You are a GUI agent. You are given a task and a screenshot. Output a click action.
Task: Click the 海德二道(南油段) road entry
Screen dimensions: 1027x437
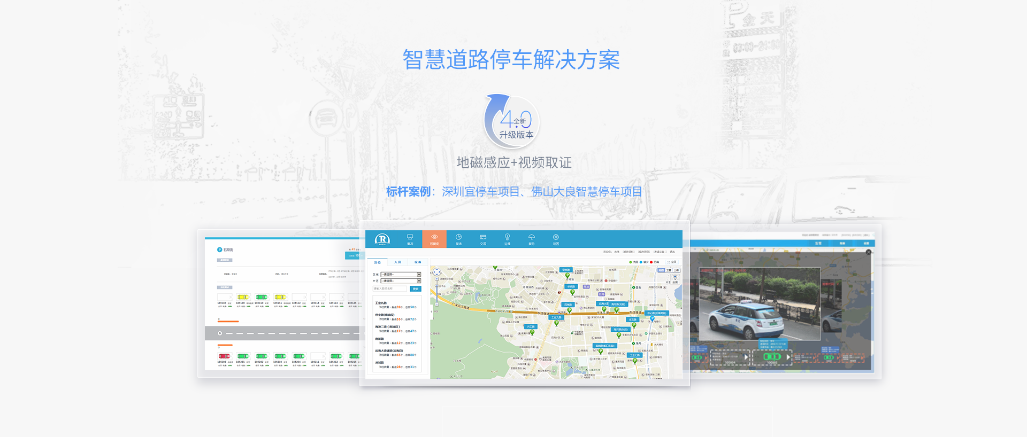[x=387, y=326]
